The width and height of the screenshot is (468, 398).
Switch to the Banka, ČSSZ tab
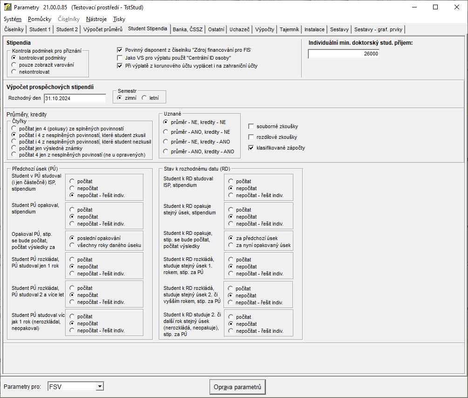tap(188, 29)
